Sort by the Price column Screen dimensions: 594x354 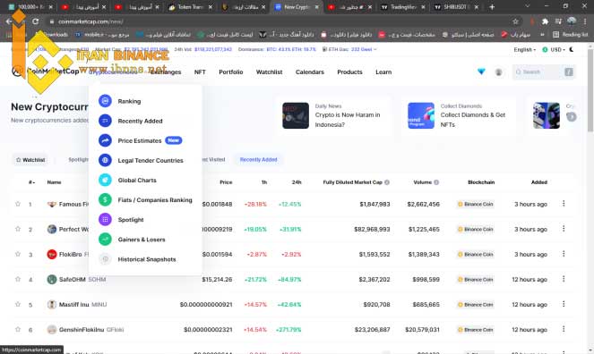(226, 182)
